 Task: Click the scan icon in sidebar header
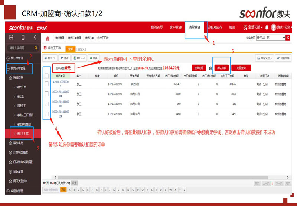11,38
